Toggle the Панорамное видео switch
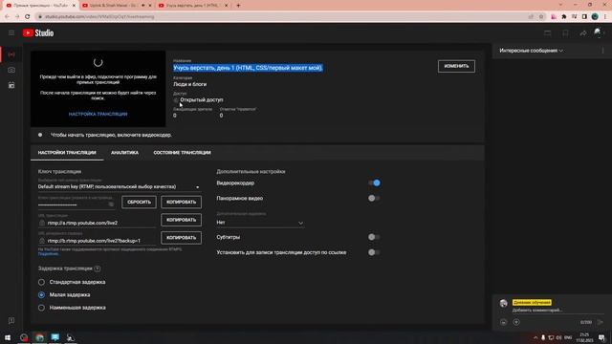The image size is (612, 344). tap(374, 198)
